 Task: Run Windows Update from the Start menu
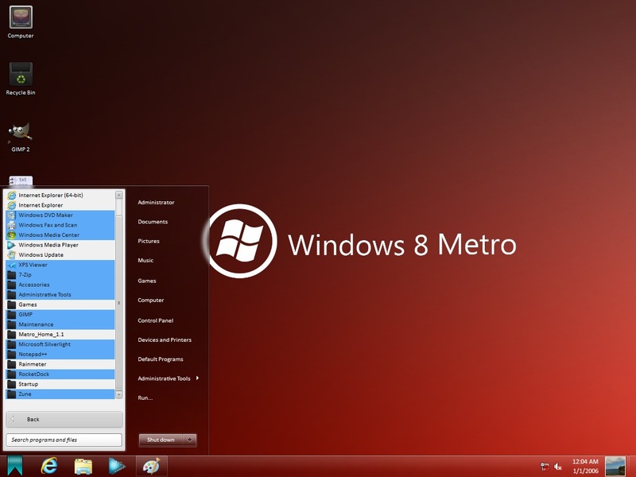(41, 254)
